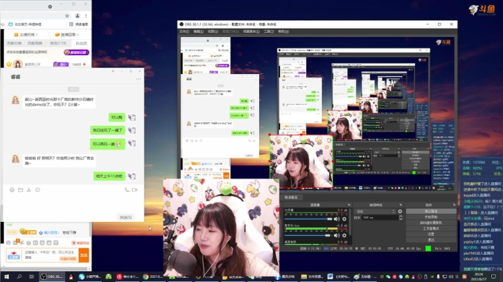Pop out the scene transitions dock
This screenshot has height=282, width=503.
click(401, 205)
